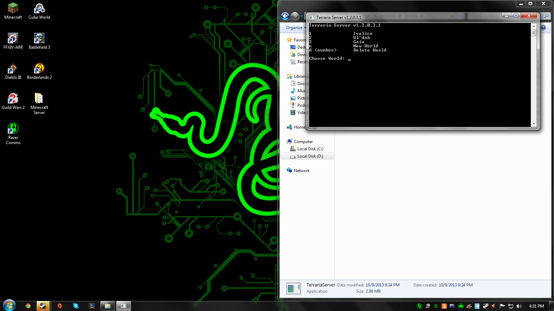Open the Action Center flag icon
The height and width of the screenshot is (311, 554).
tap(502, 306)
